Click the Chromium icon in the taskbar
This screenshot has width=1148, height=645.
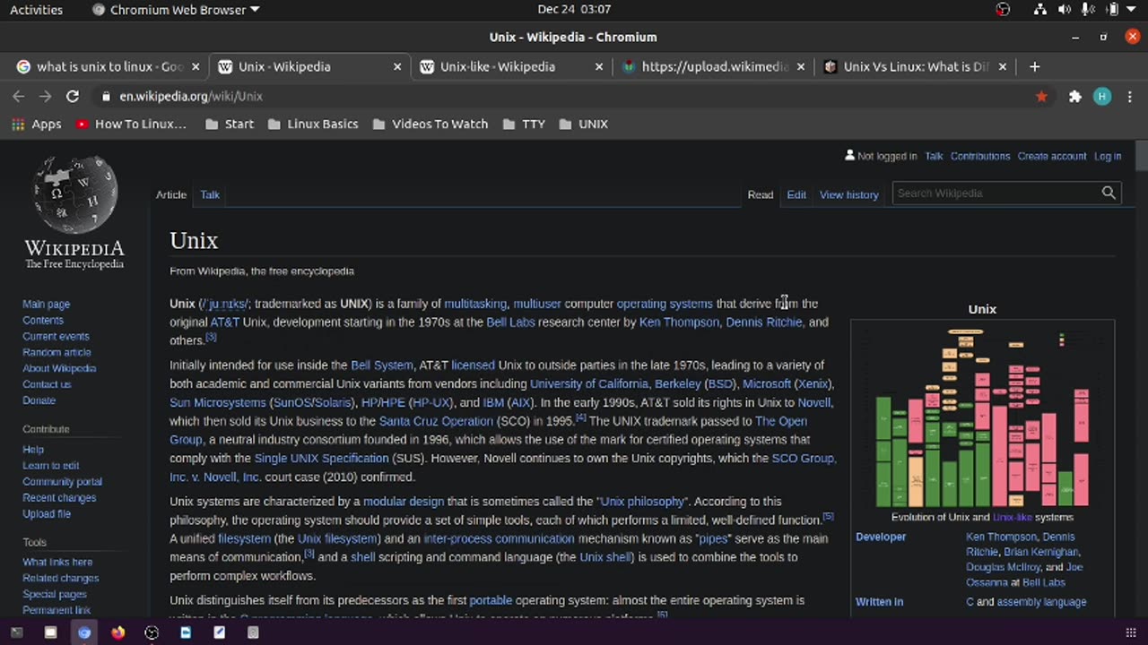(x=84, y=632)
